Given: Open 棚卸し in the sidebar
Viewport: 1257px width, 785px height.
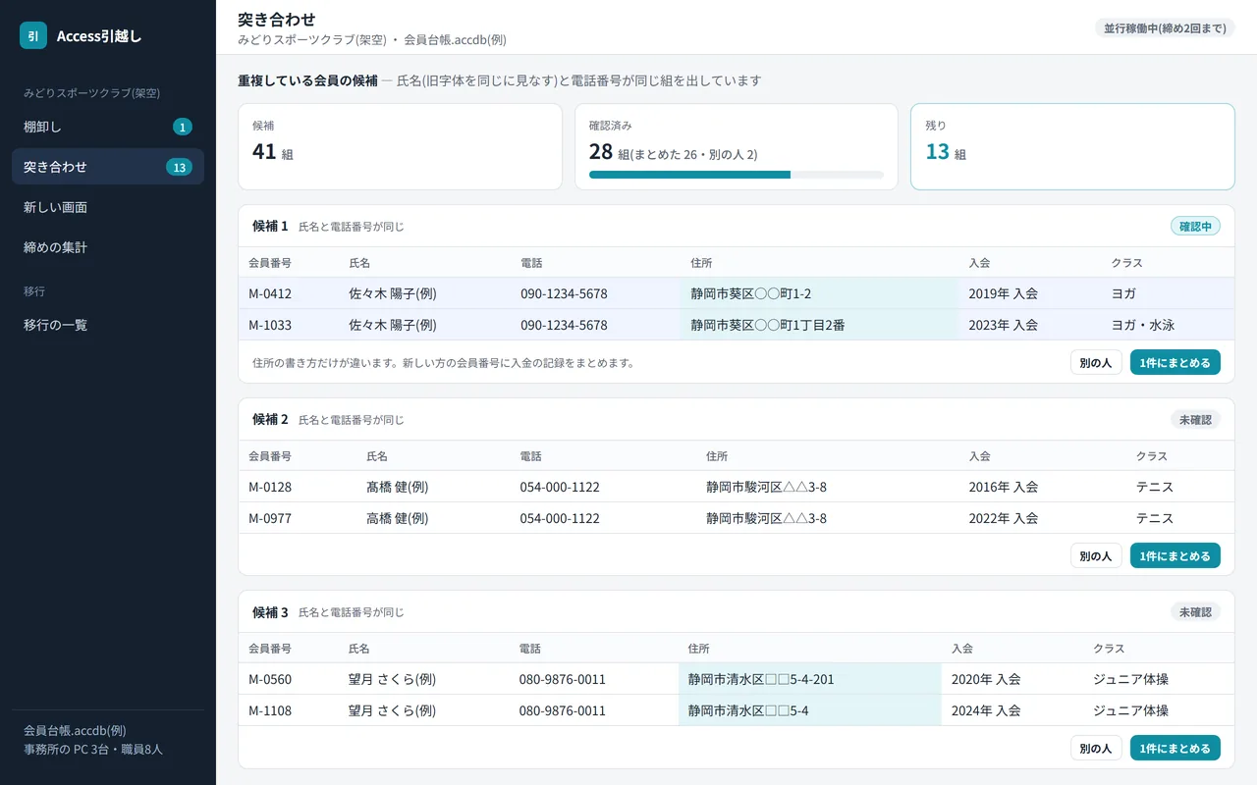Looking at the screenshot, I should point(108,127).
